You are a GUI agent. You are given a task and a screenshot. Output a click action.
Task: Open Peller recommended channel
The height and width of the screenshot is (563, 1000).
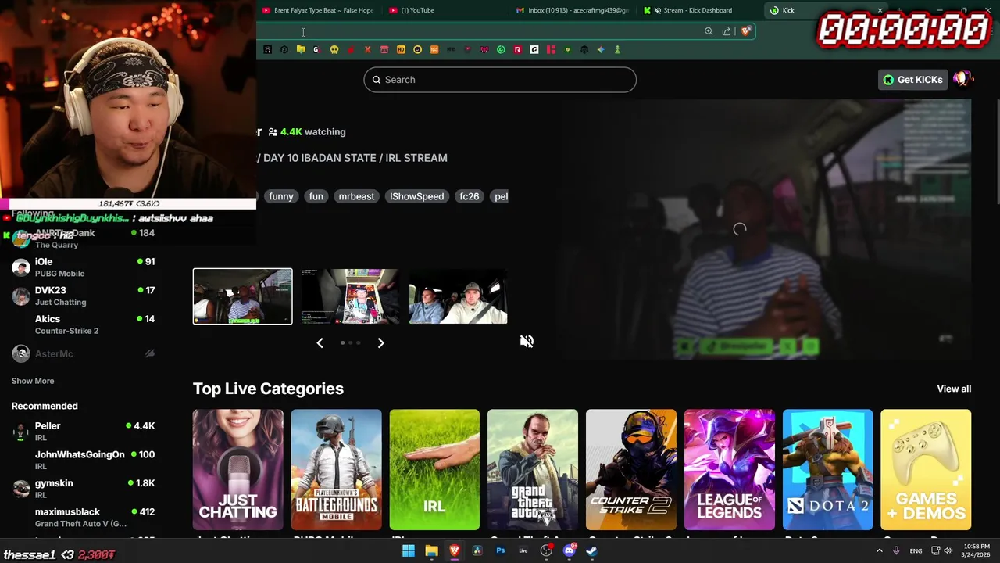[x=83, y=432]
